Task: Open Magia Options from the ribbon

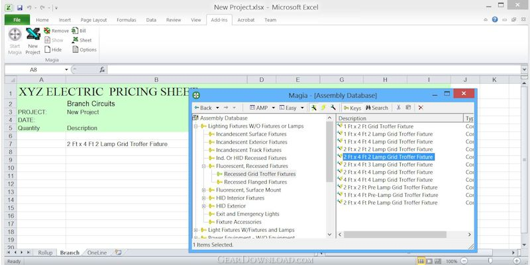Action: (84, 50)
